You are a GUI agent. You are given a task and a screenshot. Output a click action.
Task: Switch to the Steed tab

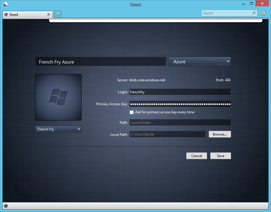tap(24, 14)
